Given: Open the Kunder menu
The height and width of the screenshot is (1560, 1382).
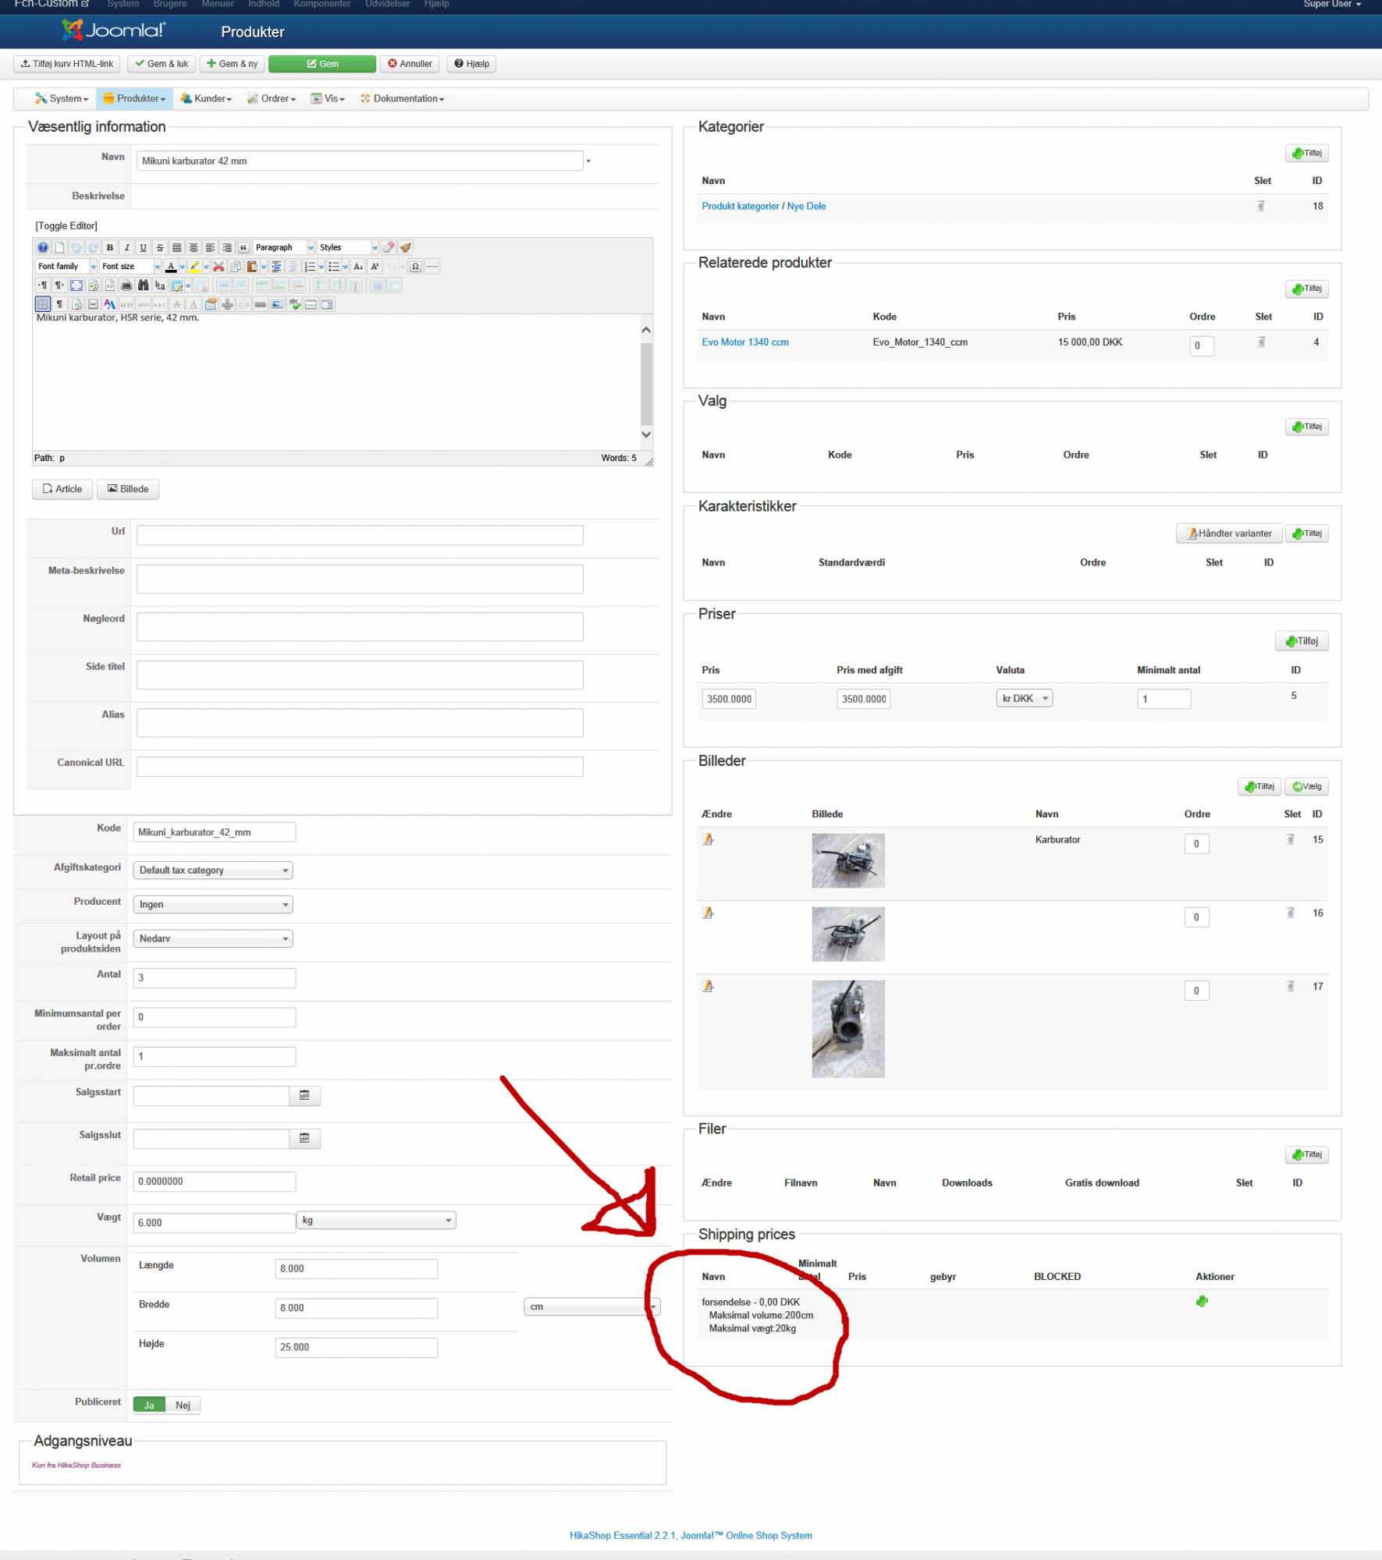Looking at the screenshot, I should point(207,98).
